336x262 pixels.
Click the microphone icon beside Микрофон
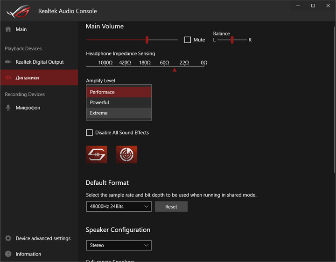point(8,107)
